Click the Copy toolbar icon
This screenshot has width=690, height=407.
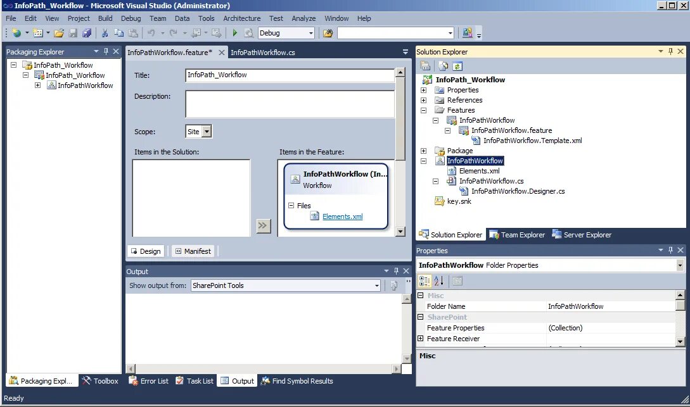pyautogui.click(x=119, y=33)
